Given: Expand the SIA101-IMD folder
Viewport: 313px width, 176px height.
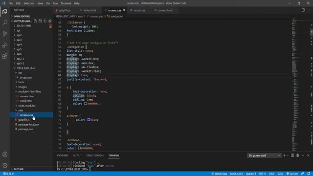Looking at the screenshot, I should click(23, 26).
